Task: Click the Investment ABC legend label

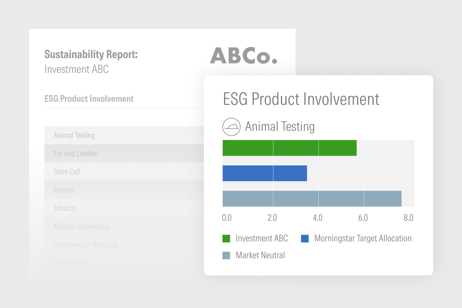Action: 262,238
